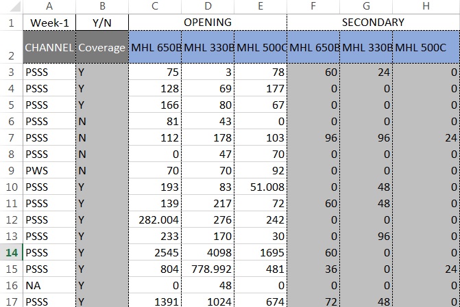Image resolution: width=460 pixels, height=307 pixels.
Task: Click MHL 650B under OPENING
Action: (155, 47)
